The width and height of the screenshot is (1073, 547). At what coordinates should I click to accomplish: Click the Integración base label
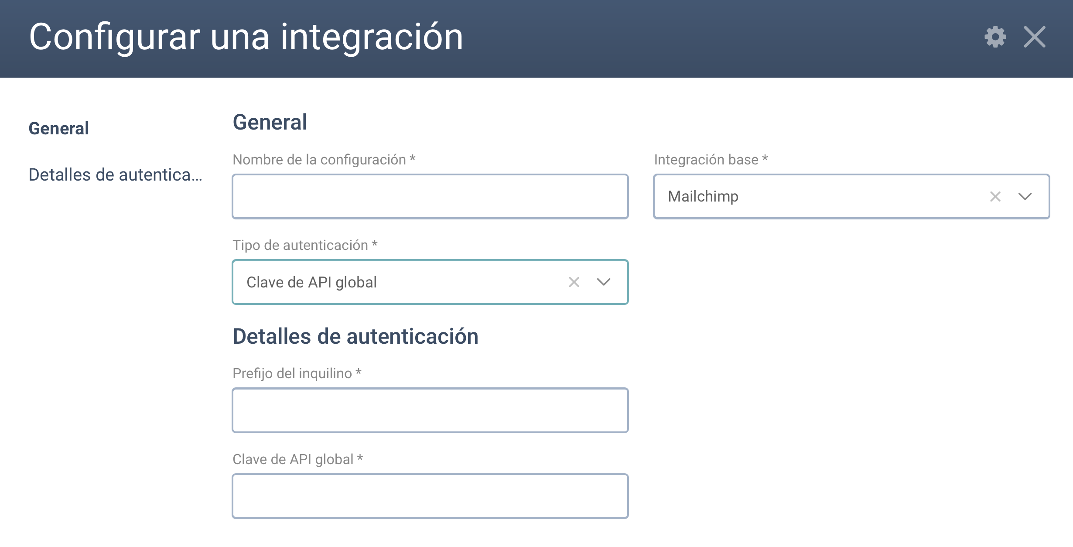tap(711, 160)
